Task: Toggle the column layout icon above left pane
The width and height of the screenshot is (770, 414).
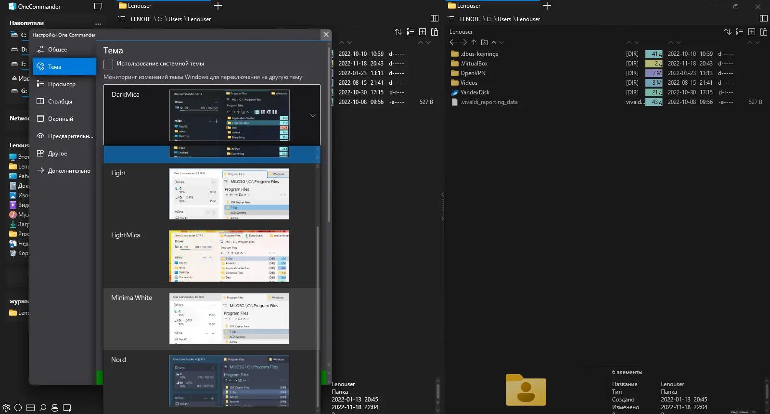Action: [x=435, y=19]
